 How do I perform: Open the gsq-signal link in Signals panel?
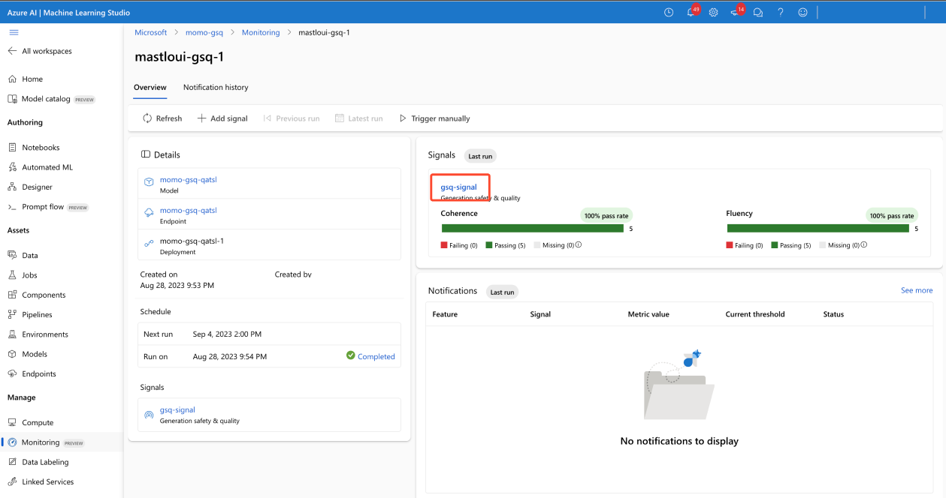pos(458,187)
